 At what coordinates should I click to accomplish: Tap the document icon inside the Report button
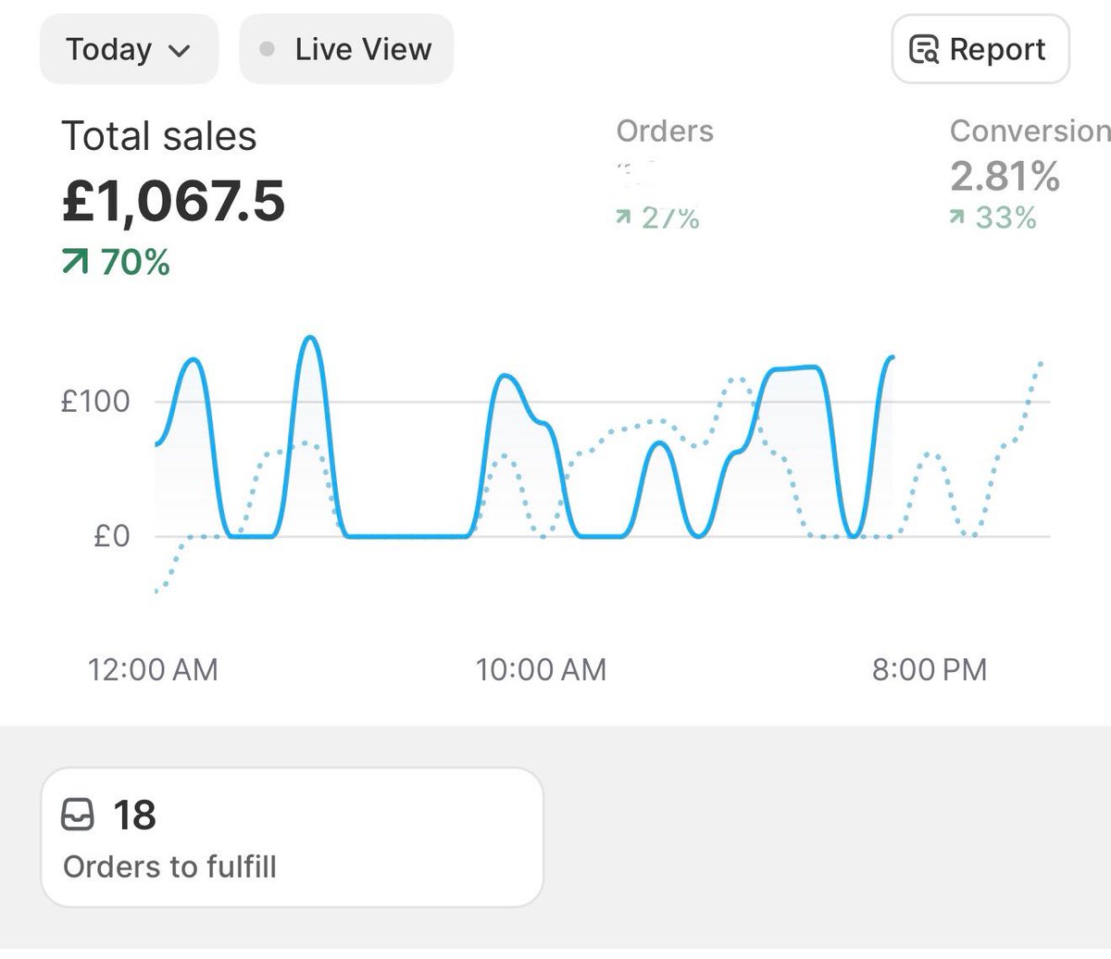(922, 50)
